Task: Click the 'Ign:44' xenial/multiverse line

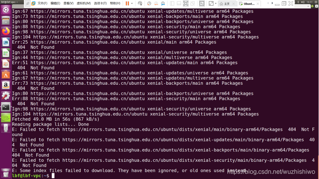Action: (122, 57)
